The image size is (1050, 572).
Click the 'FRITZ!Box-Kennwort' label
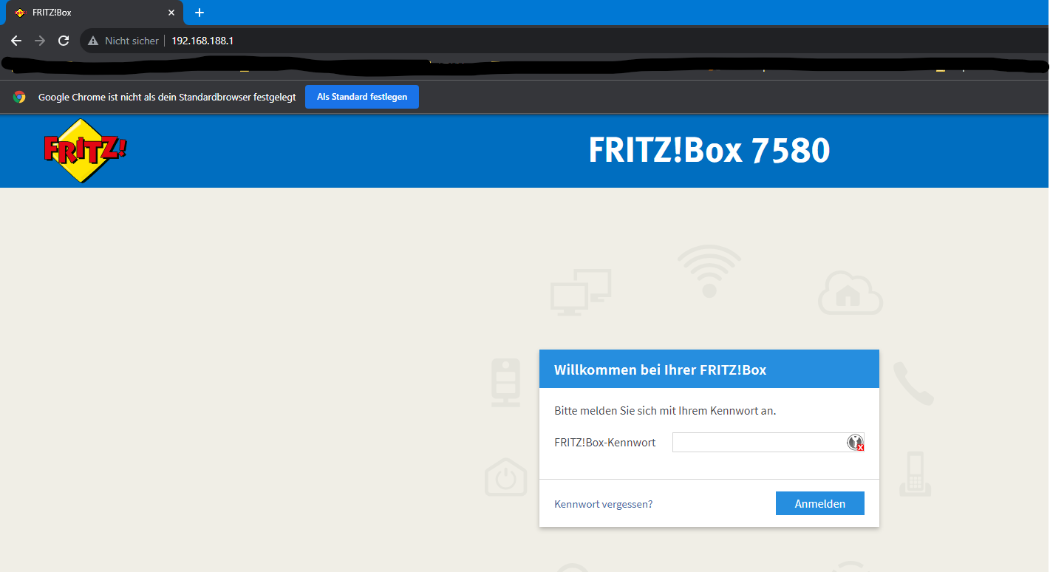[605, 443]
